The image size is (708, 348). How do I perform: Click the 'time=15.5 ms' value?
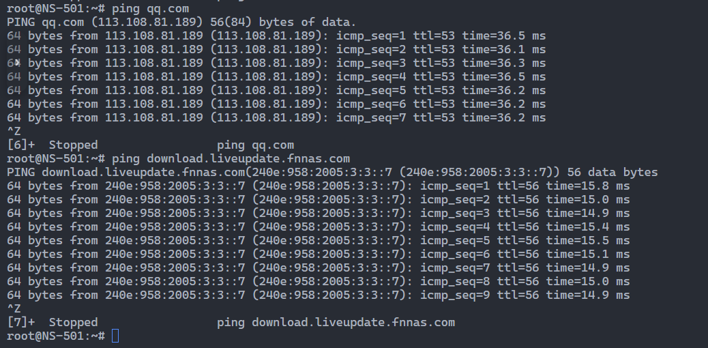click(x=588, y=240)
